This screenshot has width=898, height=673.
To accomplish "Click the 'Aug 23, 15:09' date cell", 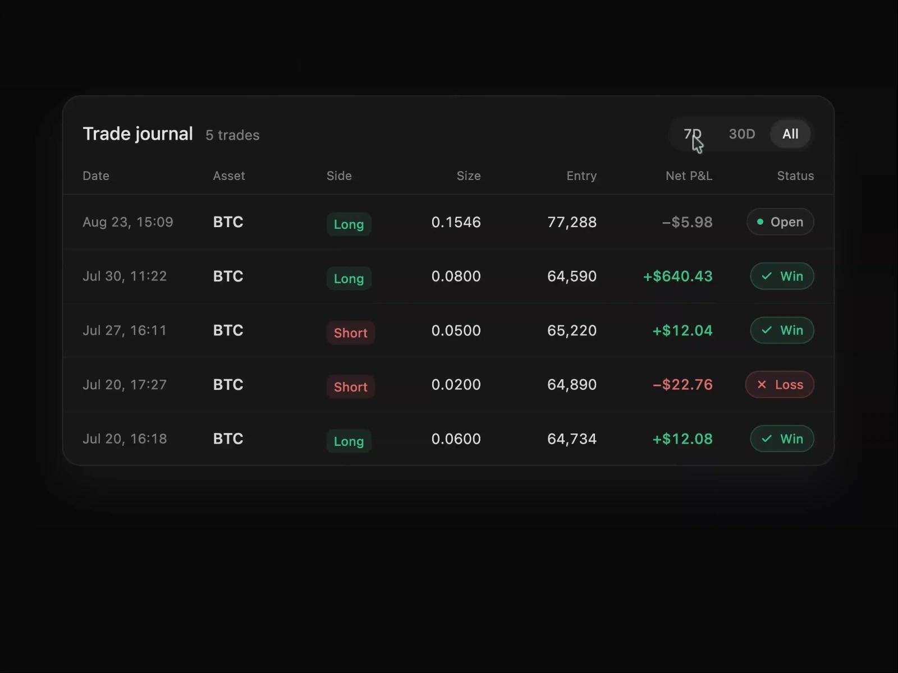I will [x=128, y=222].
